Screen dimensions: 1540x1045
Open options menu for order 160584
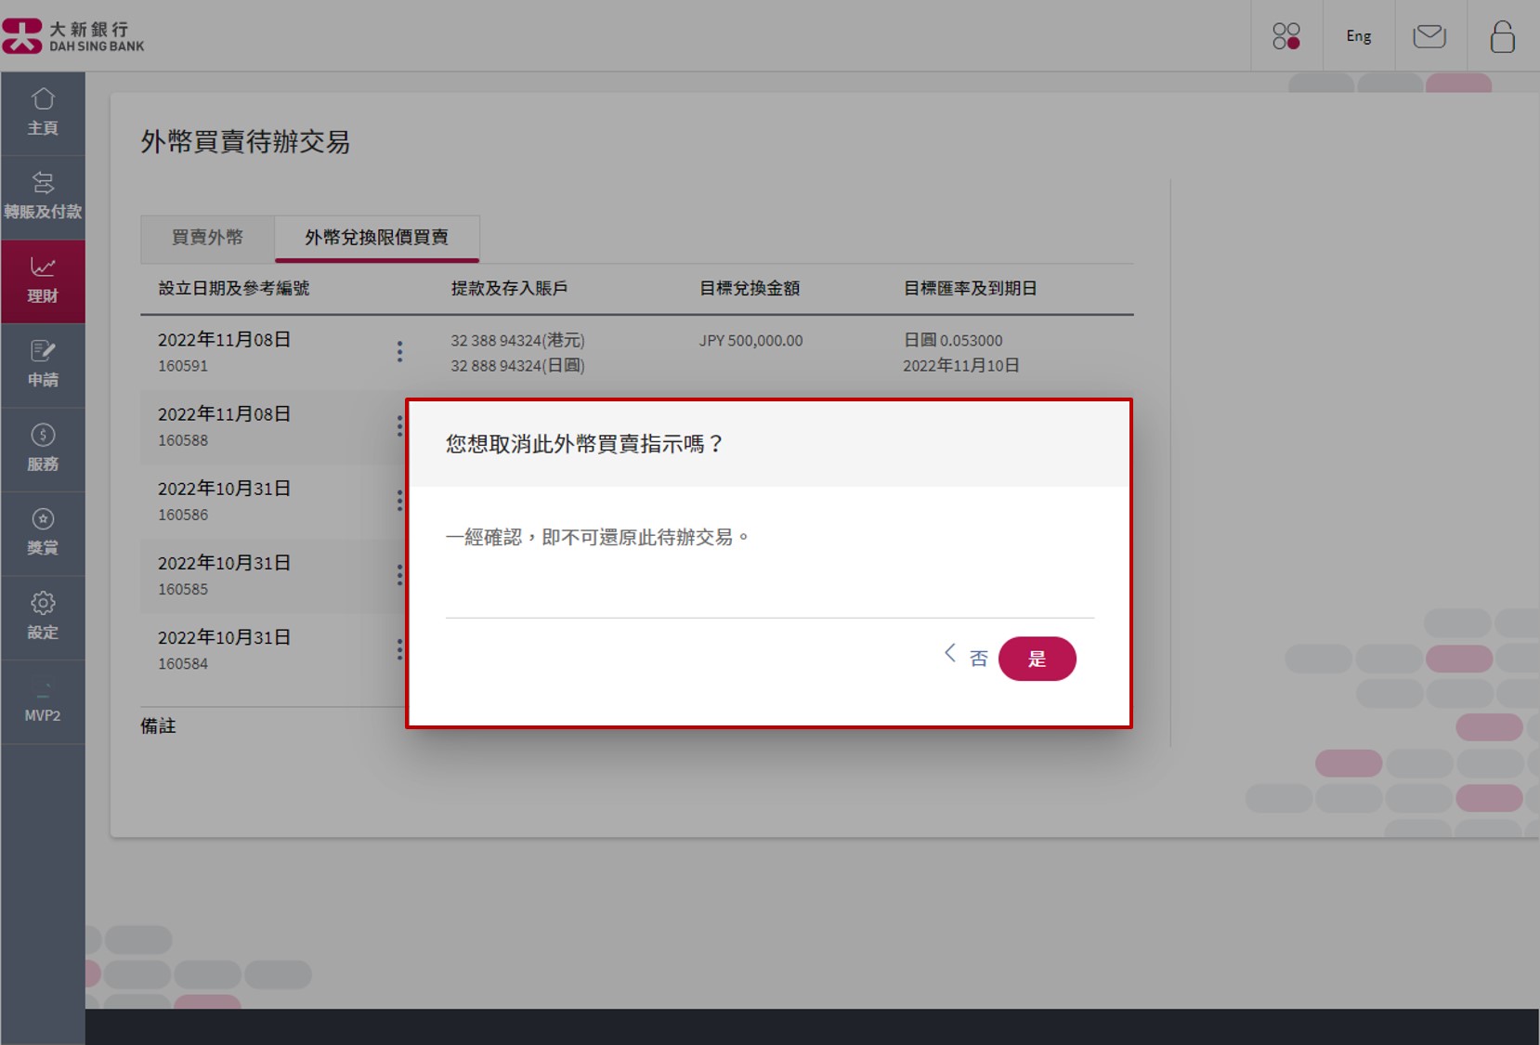coord(399,649)
